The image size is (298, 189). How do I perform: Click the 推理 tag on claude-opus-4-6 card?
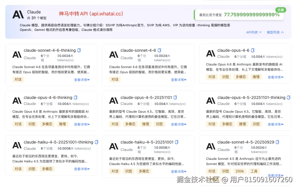[256, 77]
